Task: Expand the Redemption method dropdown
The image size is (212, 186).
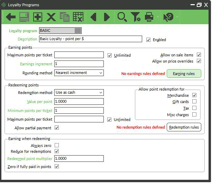Action: pyautogui.click(x=79, y=92)
